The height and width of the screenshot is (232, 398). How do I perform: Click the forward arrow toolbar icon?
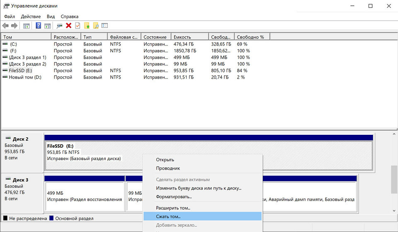(x=15, y=26)
